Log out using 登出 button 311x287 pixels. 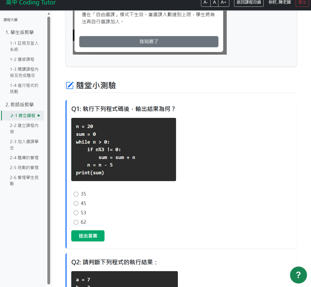[302, 3]
